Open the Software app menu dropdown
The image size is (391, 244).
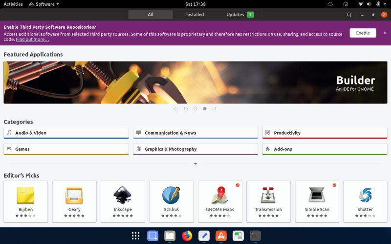click(44, 4)
